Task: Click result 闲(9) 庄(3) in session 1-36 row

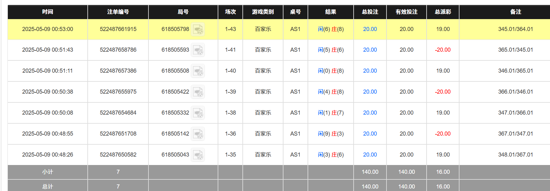Action: pyautogui.click(x=331, y=134)
